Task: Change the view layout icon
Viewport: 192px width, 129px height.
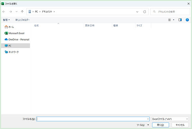Action: 170,20
